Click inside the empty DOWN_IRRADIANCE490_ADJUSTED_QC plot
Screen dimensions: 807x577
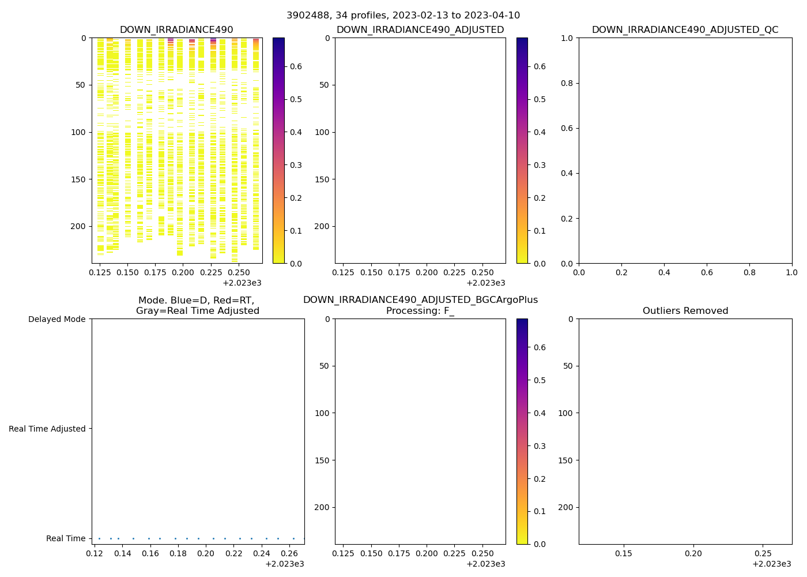[685, 150]
